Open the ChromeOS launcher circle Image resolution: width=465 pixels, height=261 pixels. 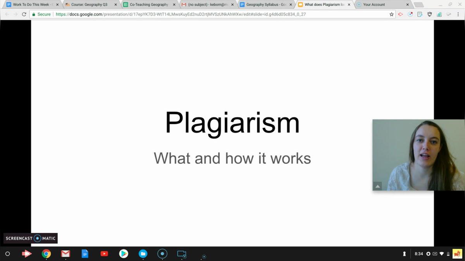(x=7, y=254)
